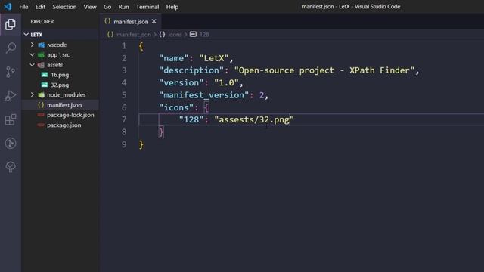Open package.json from the explorer
The height and width of the screenshot is (272, 484).
(64, 125)
